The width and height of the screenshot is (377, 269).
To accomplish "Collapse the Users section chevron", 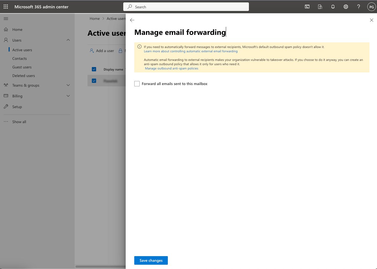I will point(68,40).
